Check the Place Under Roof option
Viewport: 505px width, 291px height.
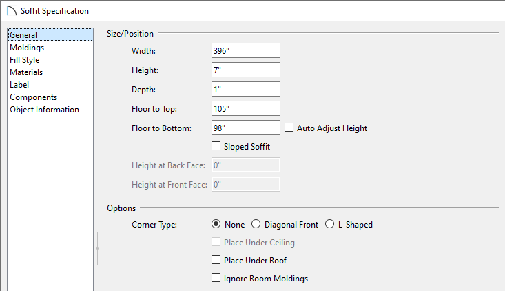tap(216, 261)
